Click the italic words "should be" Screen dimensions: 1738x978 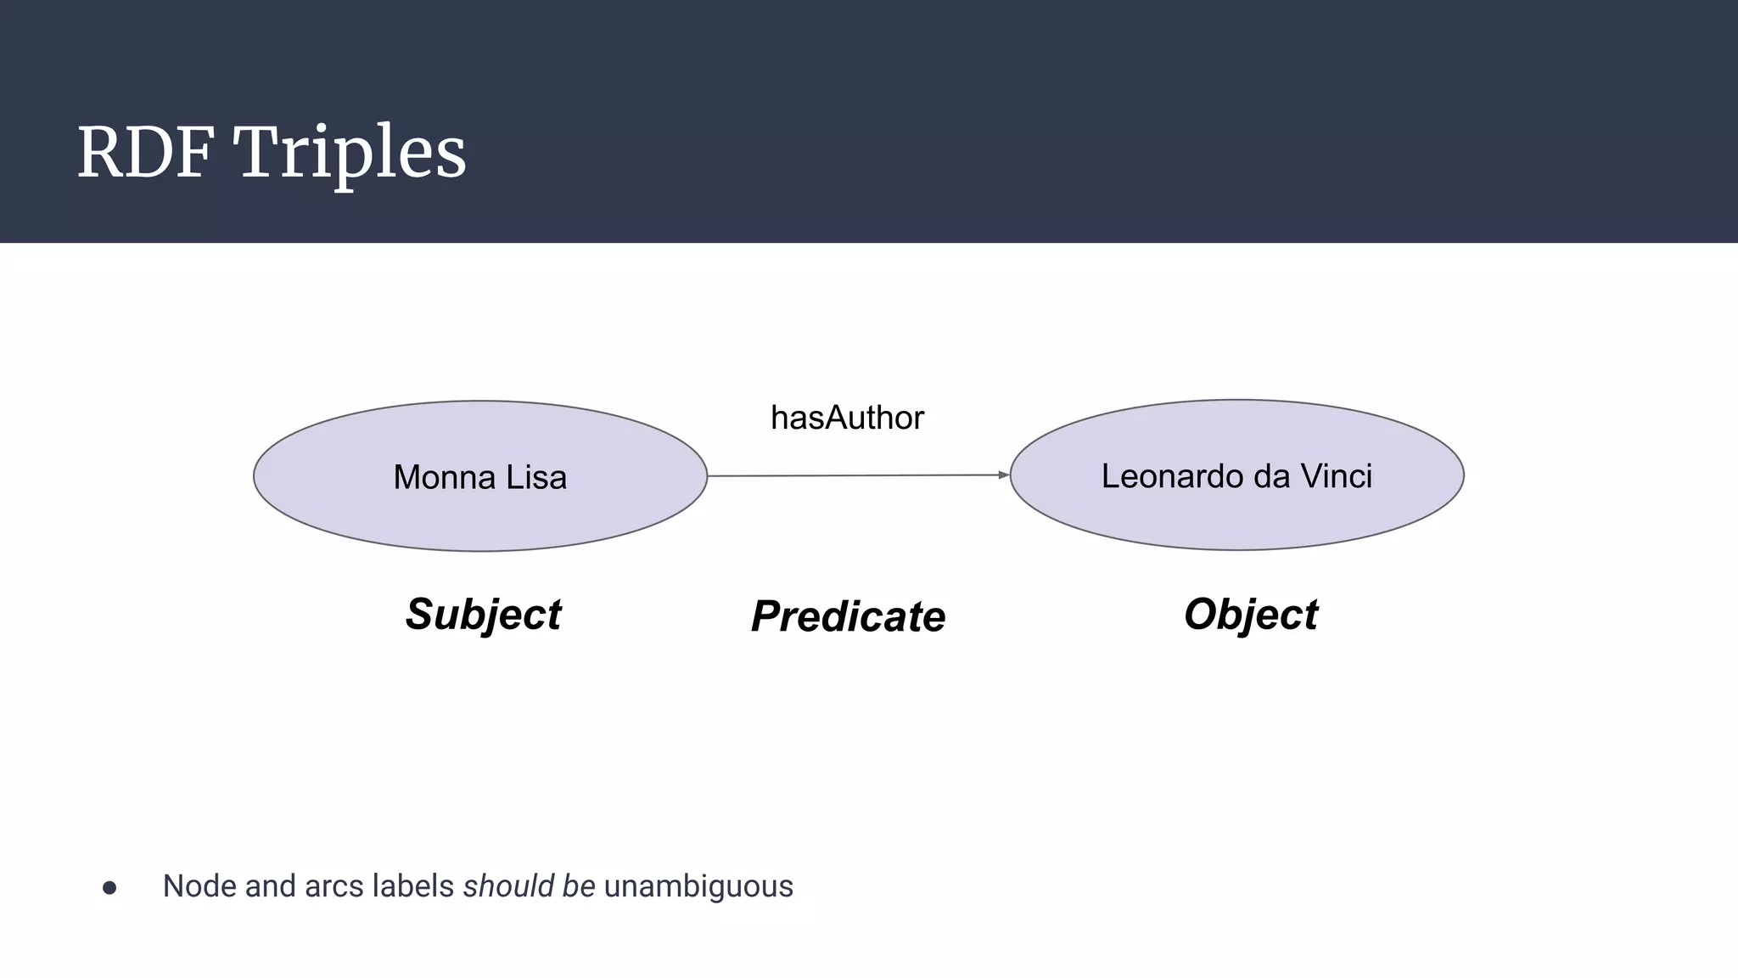(x=529, y=886)
